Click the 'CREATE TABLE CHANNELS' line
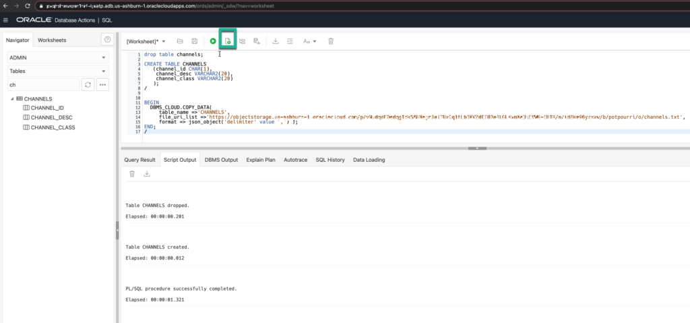690x323 pixels. point(175,64)
